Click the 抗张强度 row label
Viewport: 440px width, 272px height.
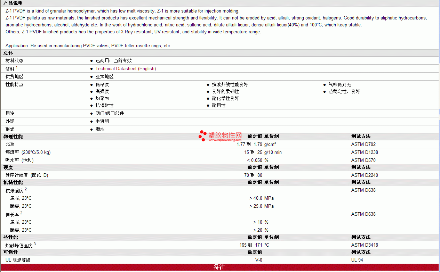[x=15, y=190]
